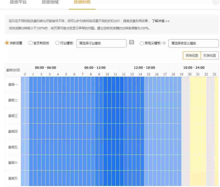Click hour 15 column header

click(x=148, y=74)
